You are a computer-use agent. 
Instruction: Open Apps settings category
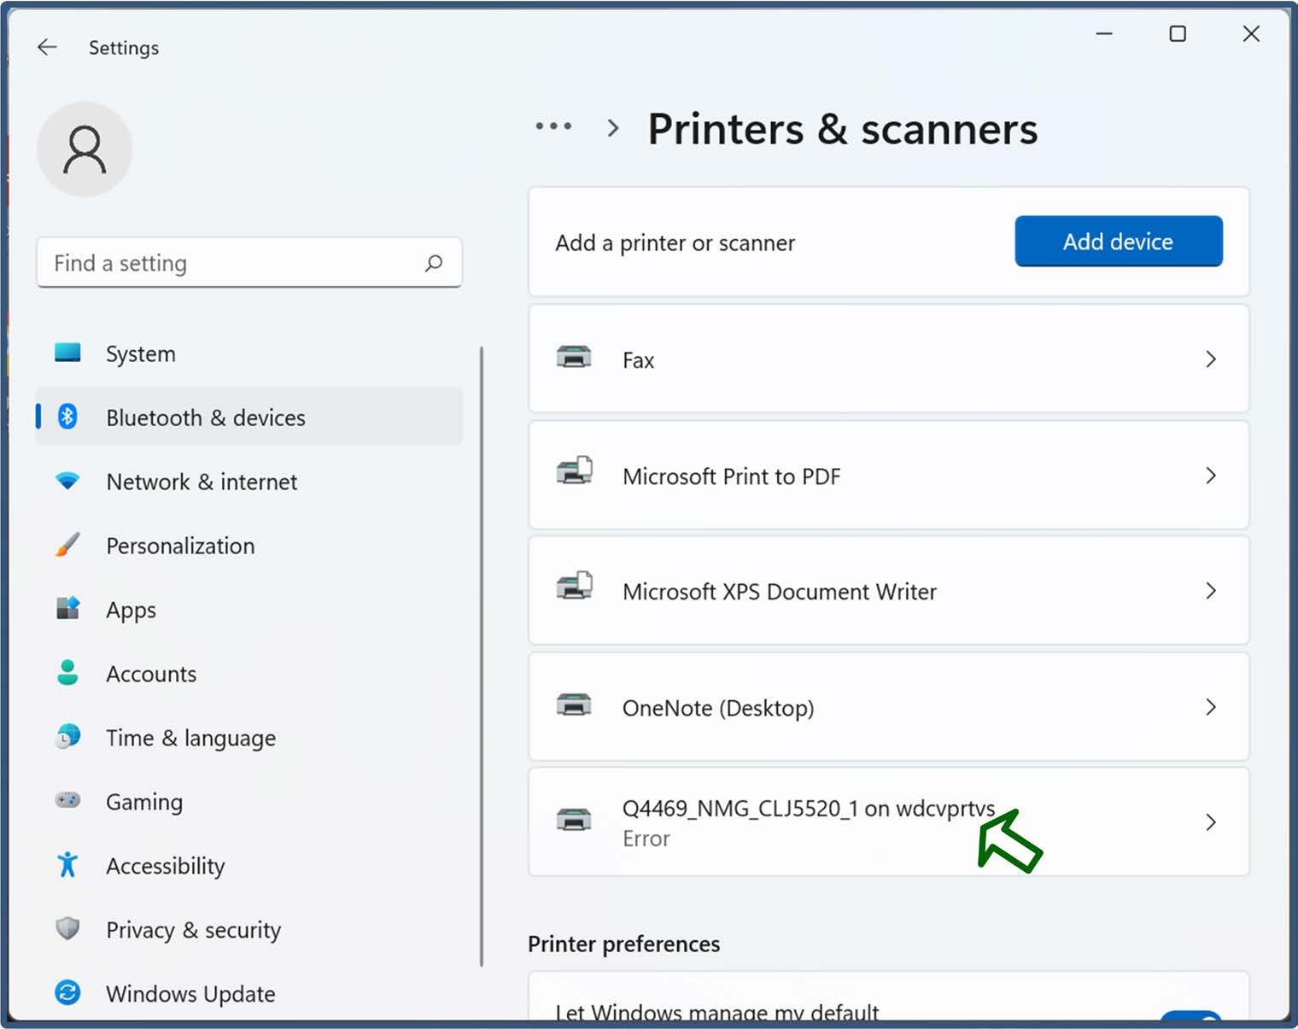pyautogui.click(x=249, y=609)
